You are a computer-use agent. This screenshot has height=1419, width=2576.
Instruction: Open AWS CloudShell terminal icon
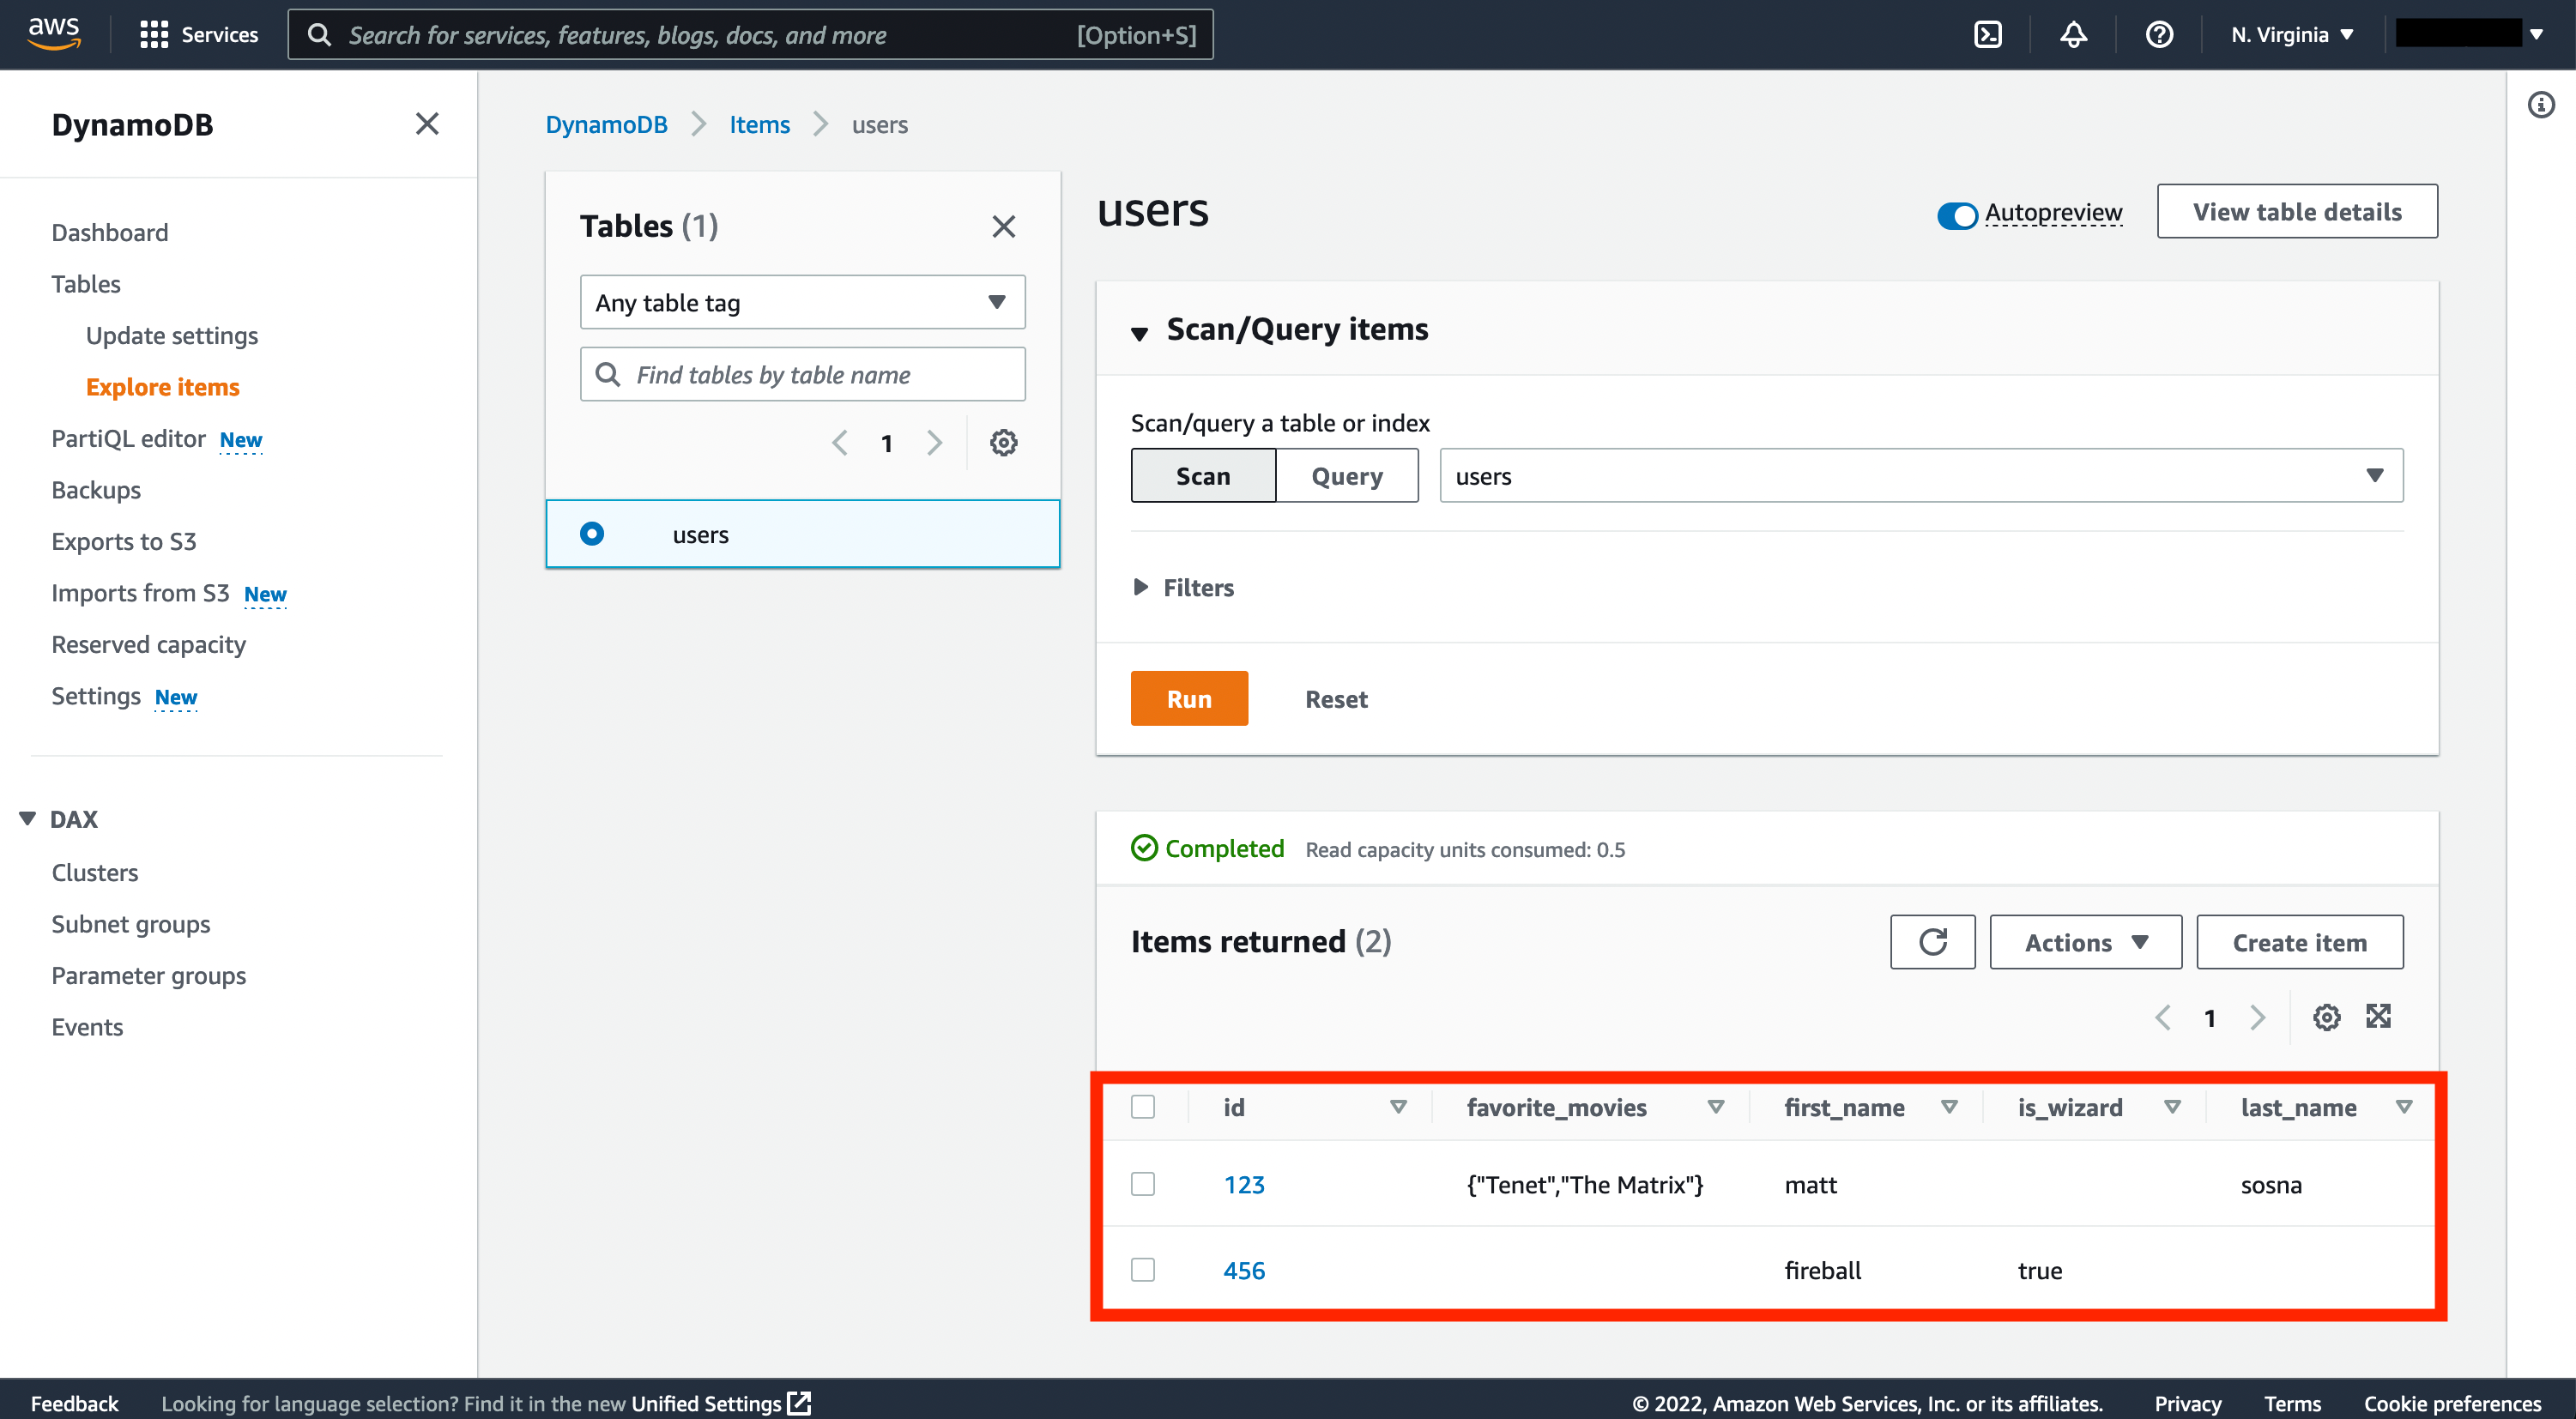[x=1988, y=35]
